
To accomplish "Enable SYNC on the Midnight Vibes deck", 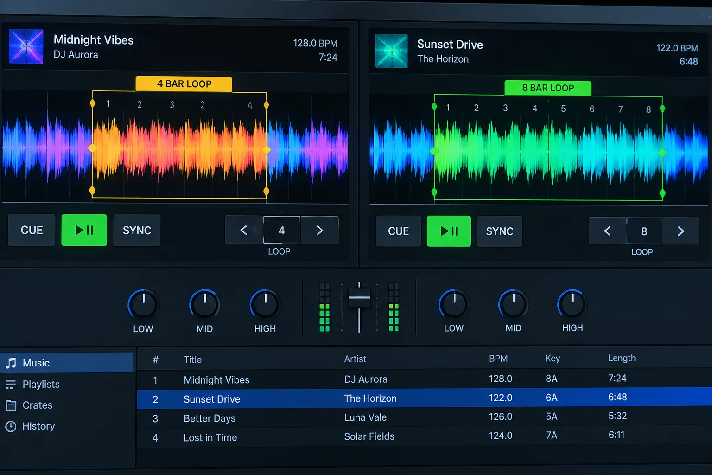I will (x=137, y=230).
